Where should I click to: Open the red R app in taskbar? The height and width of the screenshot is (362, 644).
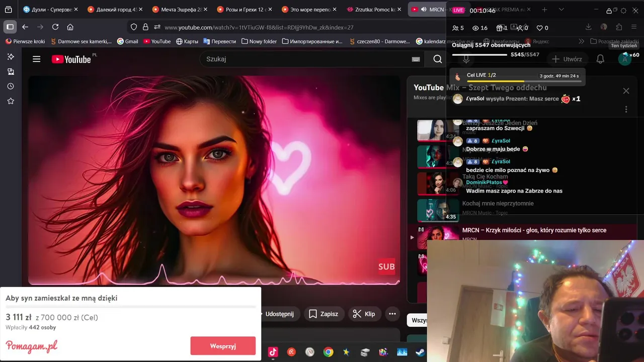click(291, 352)
